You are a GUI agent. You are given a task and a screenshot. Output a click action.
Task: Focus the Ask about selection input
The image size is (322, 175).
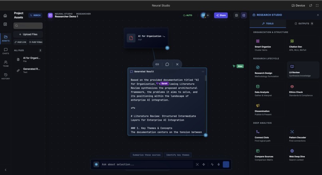click(147, 164)
